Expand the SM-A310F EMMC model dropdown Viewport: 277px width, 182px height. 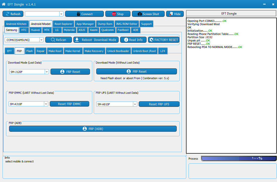click(46, 104)
